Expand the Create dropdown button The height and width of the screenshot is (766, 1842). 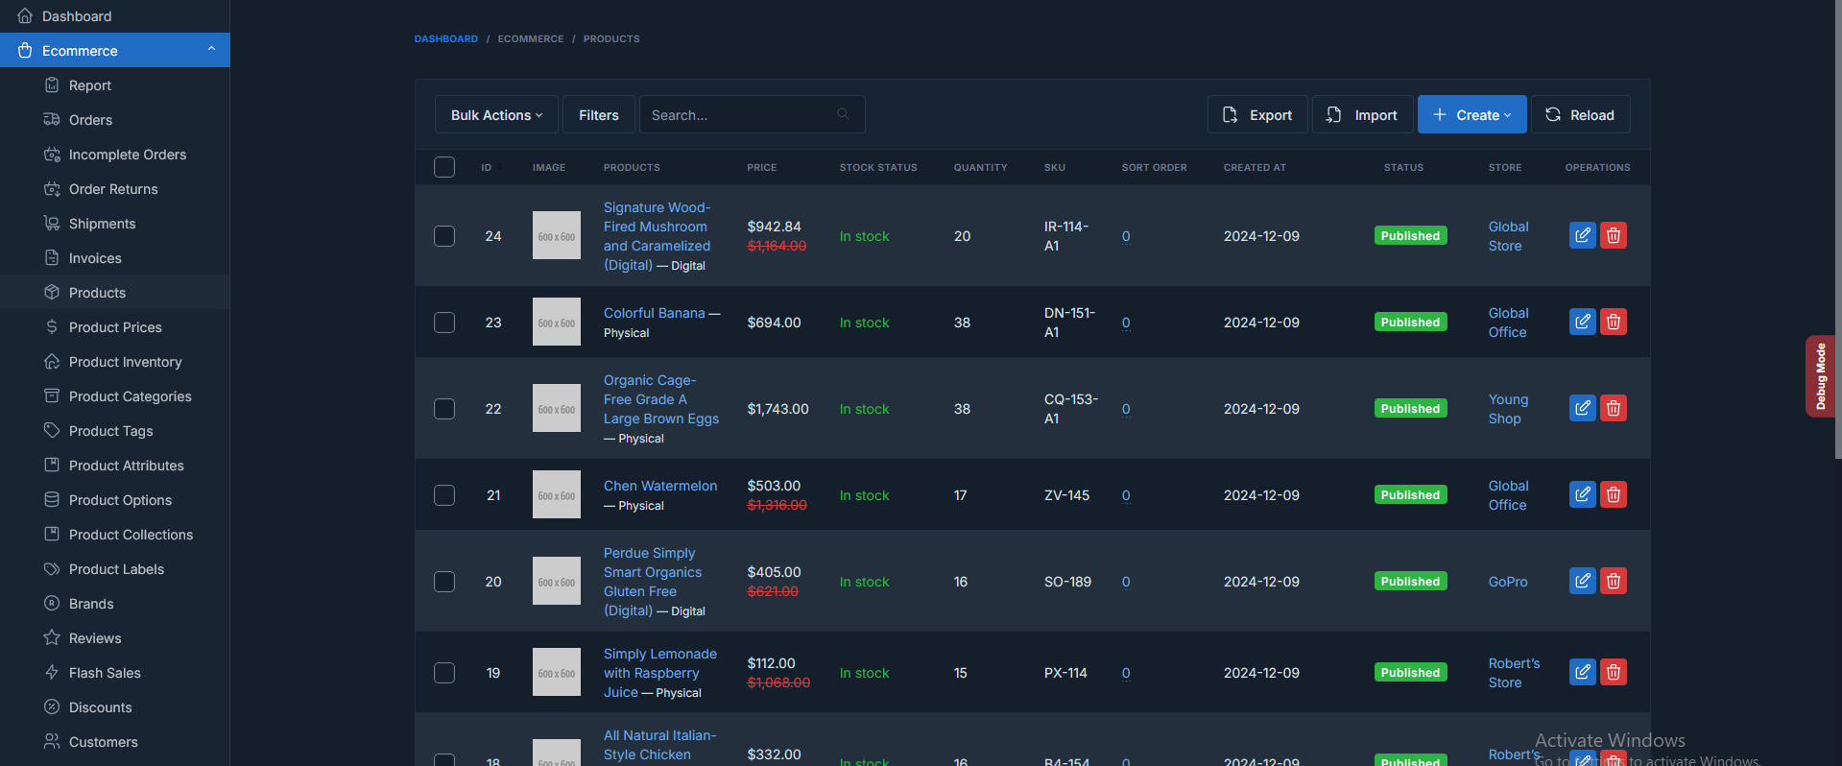[x=1471, y=115]
